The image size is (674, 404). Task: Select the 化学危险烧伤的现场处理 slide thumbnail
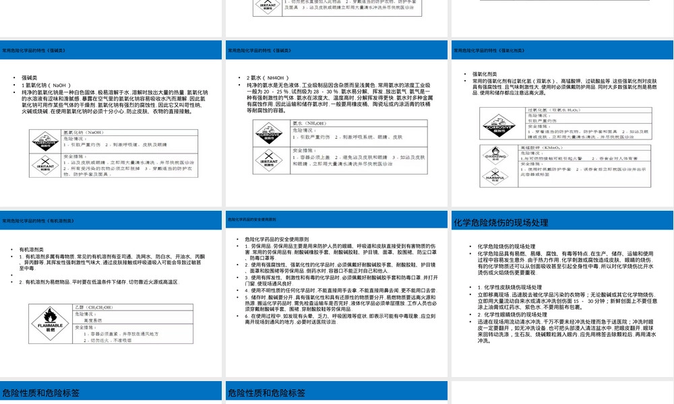(563, 294)
